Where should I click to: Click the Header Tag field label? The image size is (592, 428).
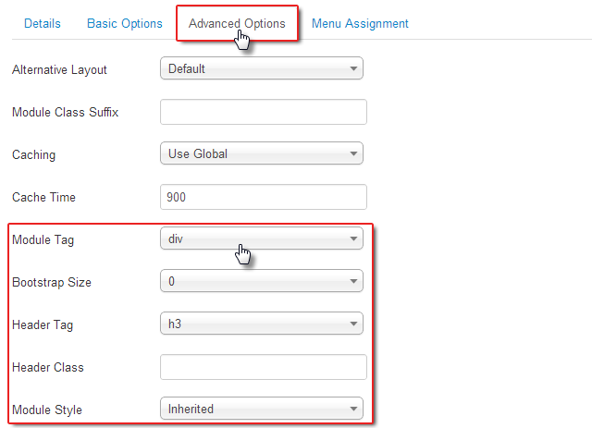(x=43, y=325)
